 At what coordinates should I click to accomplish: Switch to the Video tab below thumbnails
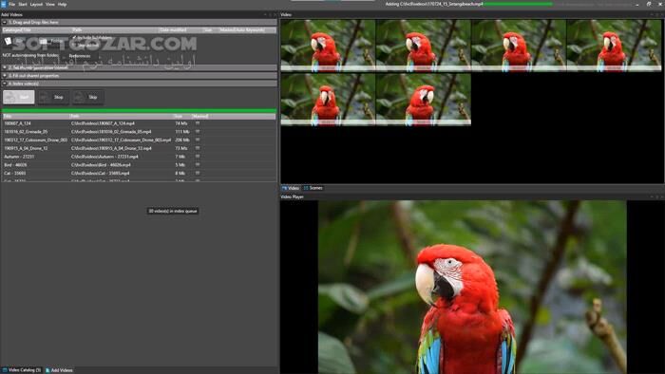coord(291,188)
